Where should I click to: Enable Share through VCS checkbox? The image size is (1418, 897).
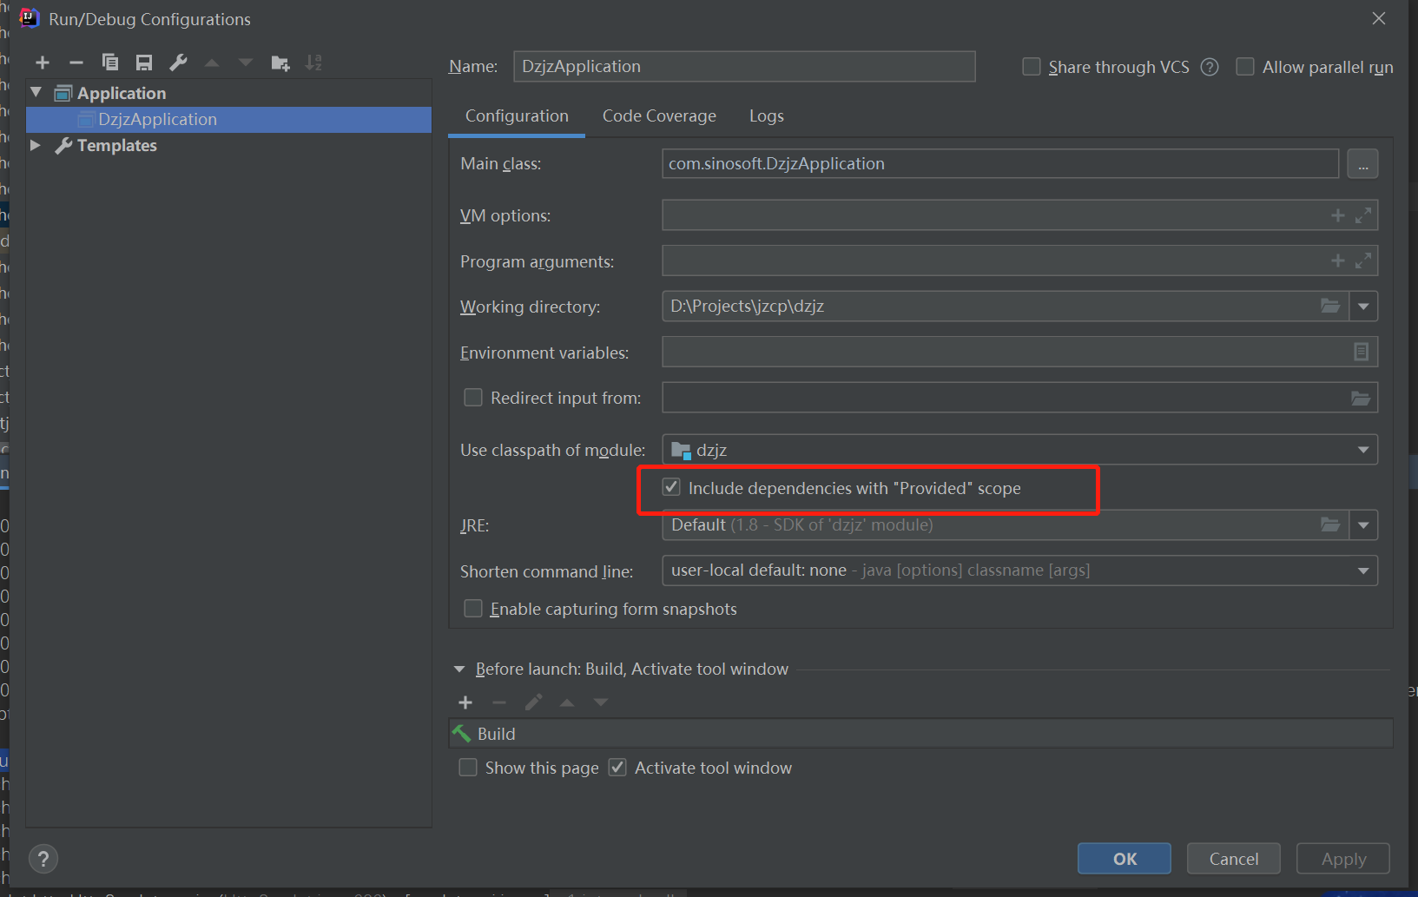tap(1032, 67)
